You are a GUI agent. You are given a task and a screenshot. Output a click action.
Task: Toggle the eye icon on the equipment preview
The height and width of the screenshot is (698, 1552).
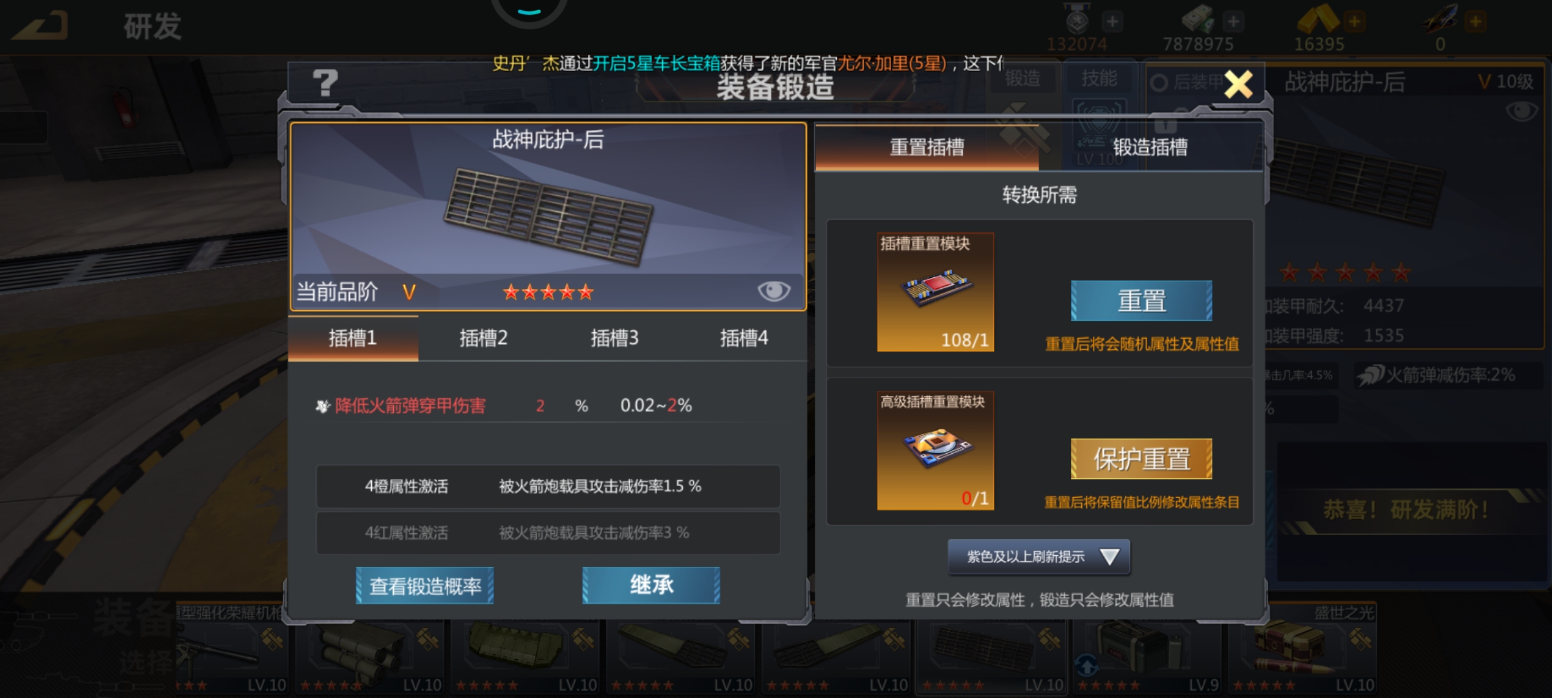pos(773,291)
